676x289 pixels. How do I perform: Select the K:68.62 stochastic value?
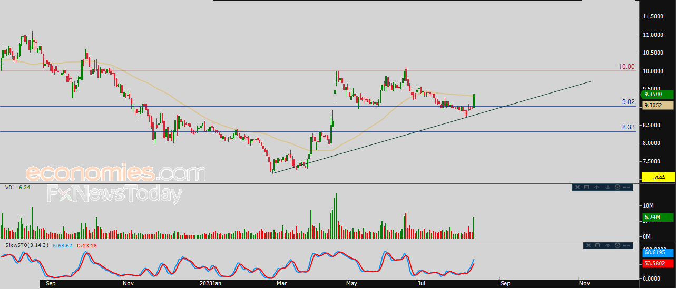(x=63, y=245)
